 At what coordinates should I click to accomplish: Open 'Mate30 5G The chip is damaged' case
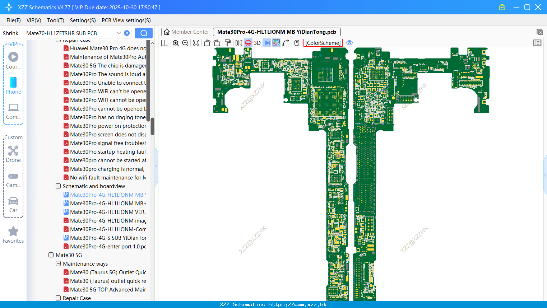coord(105,65)
